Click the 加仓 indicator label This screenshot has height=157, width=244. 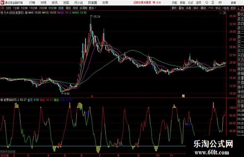(43, 100)
